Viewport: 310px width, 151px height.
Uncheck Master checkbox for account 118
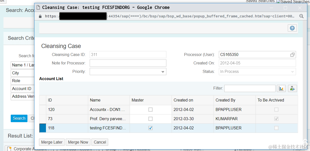[150, 128]
